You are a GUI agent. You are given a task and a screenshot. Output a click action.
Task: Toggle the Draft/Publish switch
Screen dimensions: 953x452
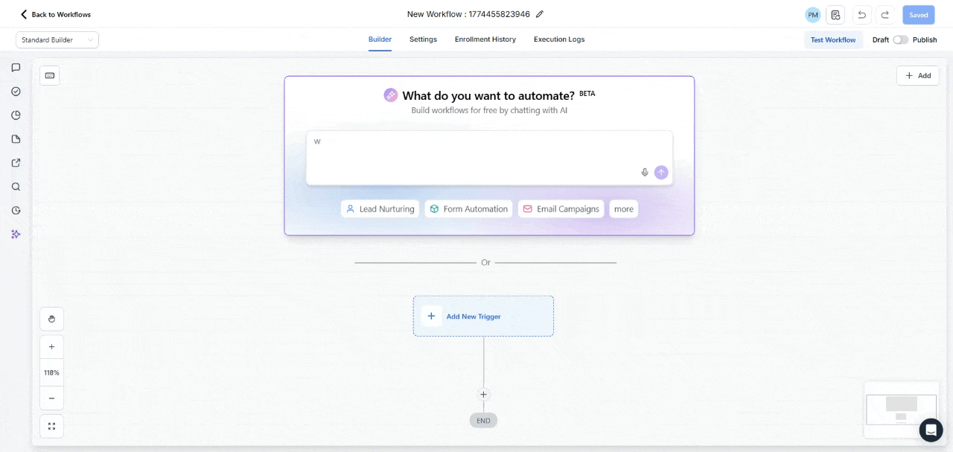[901, 39]
